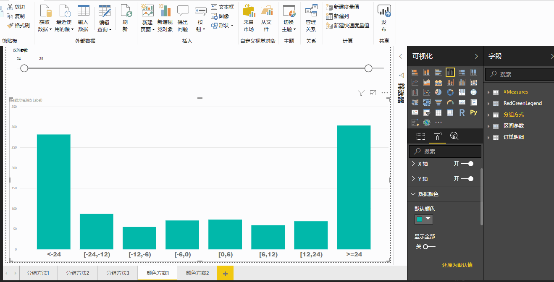Expand the X 轴 section

pyautogui.click(x=414, y=164)
